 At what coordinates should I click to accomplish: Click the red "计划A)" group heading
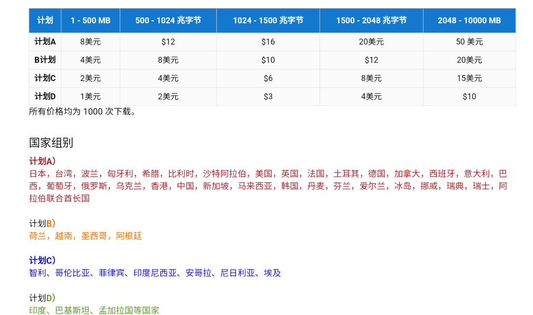pos(42,161)
